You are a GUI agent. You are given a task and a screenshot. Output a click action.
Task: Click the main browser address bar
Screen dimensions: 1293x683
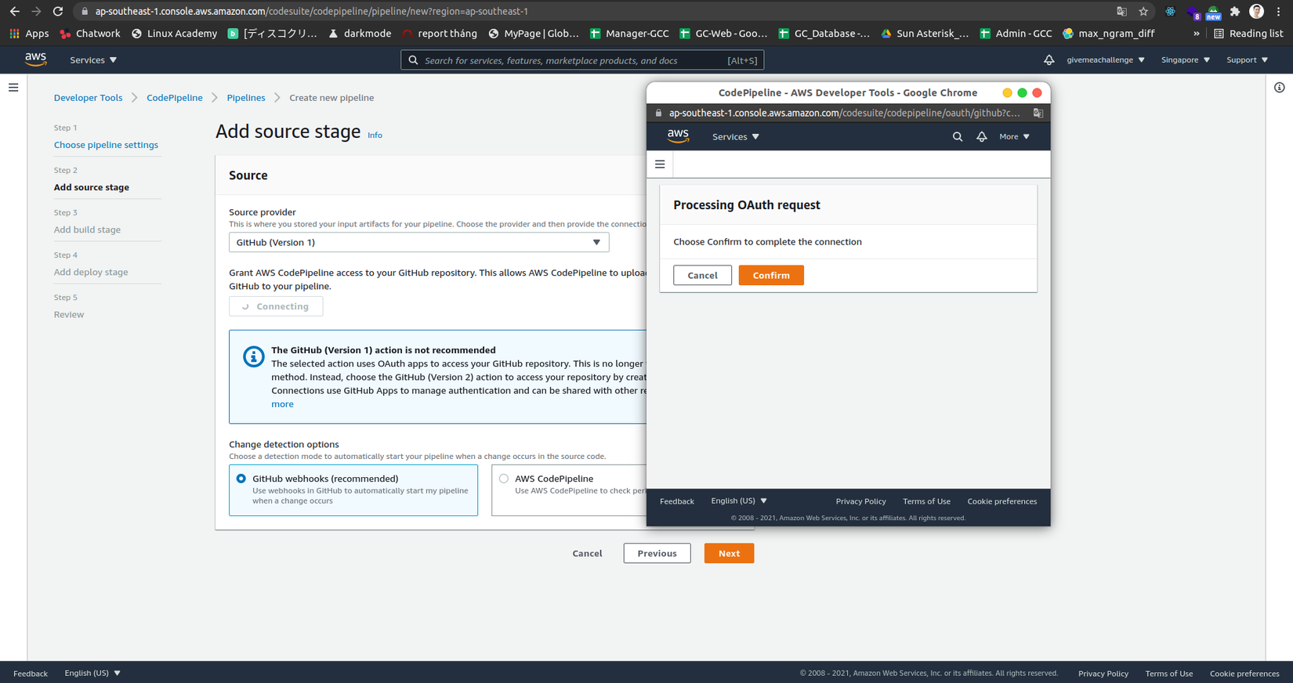596,12
